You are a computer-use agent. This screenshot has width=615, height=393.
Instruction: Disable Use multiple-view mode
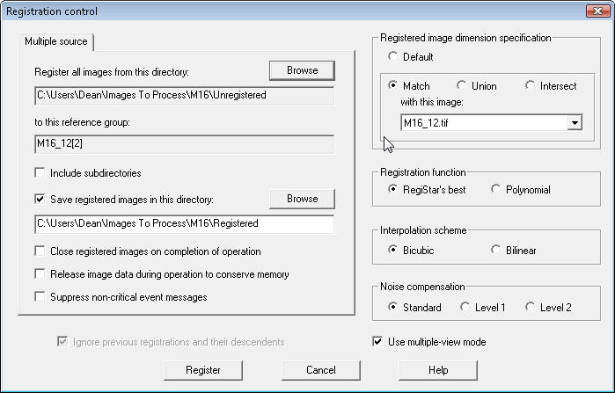(378, 342)
